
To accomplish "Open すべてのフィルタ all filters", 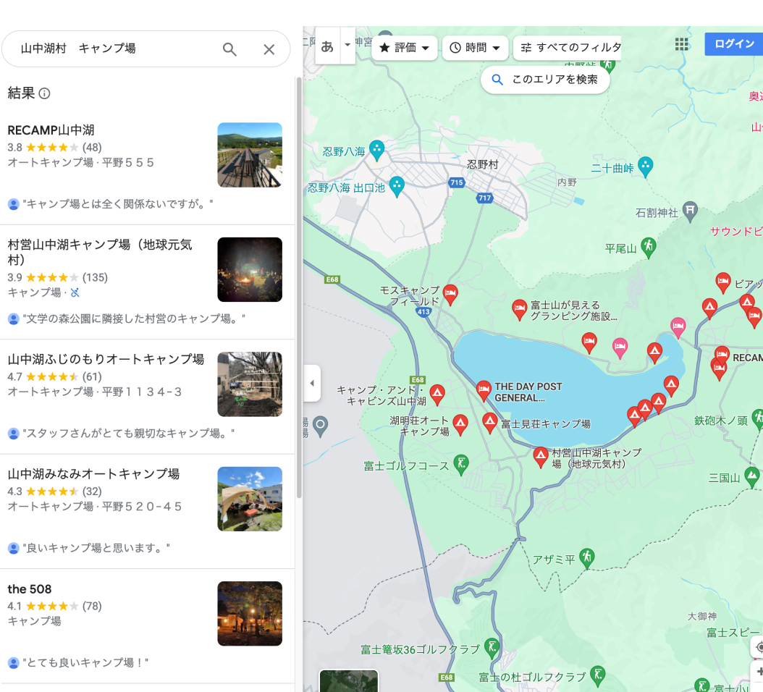I will point(568,48).
